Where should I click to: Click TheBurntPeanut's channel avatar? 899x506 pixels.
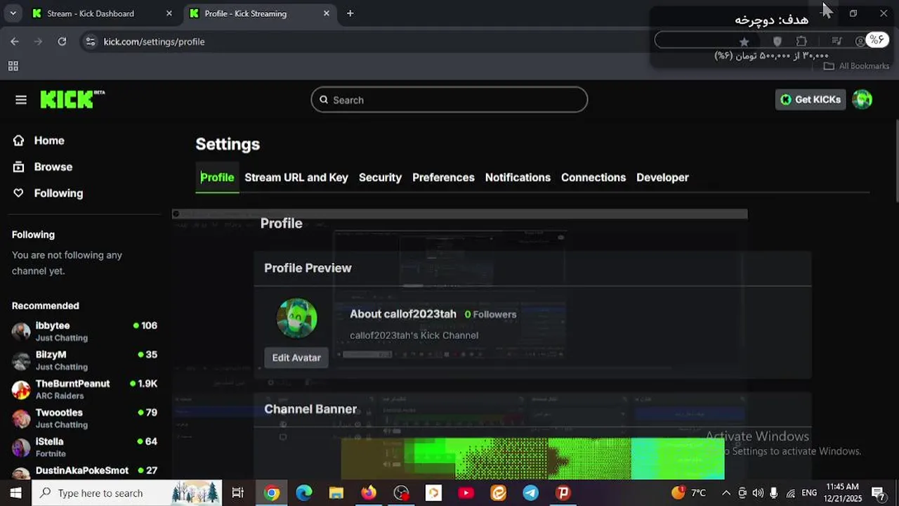tap(21, 389)
